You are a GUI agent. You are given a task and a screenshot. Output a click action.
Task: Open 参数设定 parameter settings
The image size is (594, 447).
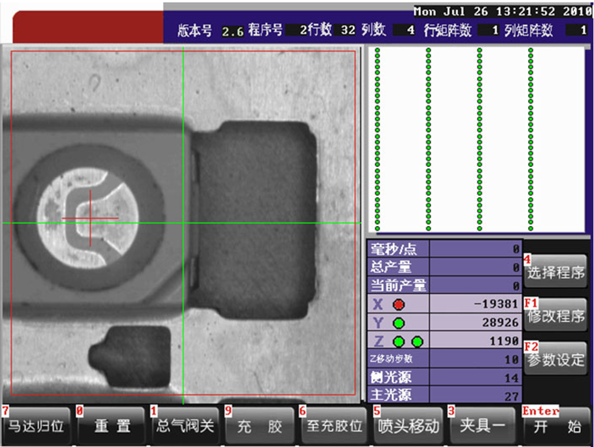556,359
